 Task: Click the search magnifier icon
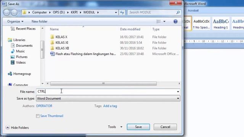tap(178, 12)
